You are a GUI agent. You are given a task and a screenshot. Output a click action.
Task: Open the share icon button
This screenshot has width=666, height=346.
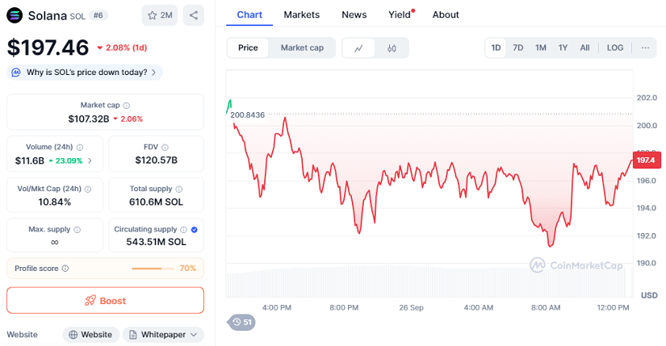(x=194, y=15)
